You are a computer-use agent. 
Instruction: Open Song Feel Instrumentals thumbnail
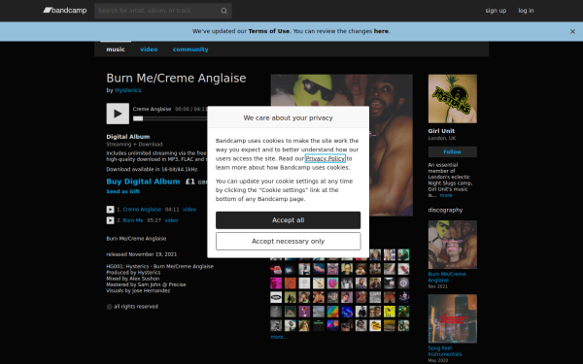pyautogui.click(x=453, y=318)
